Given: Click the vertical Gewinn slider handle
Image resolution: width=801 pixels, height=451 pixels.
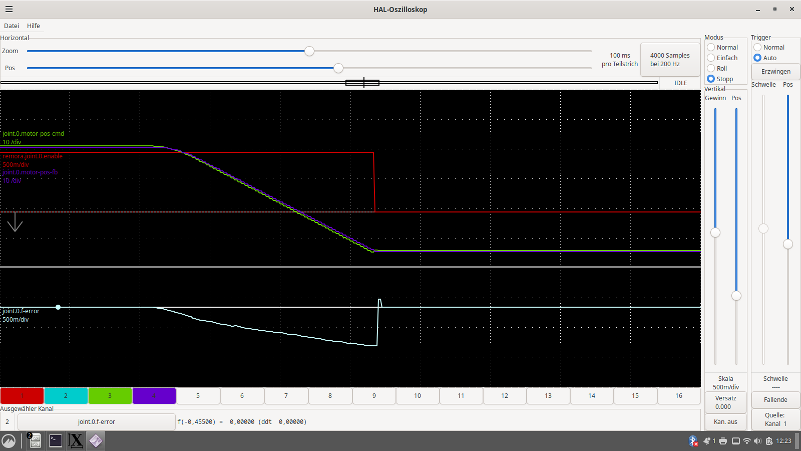Looking at the screenshot, I should [x=715, y=233].
